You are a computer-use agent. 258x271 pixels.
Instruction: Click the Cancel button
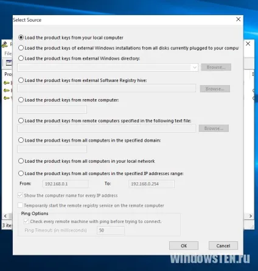[223, 245]
